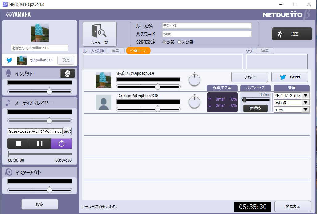
Task: Click the orange 公開ルーム tab
Action: click(x=138, y=51)
